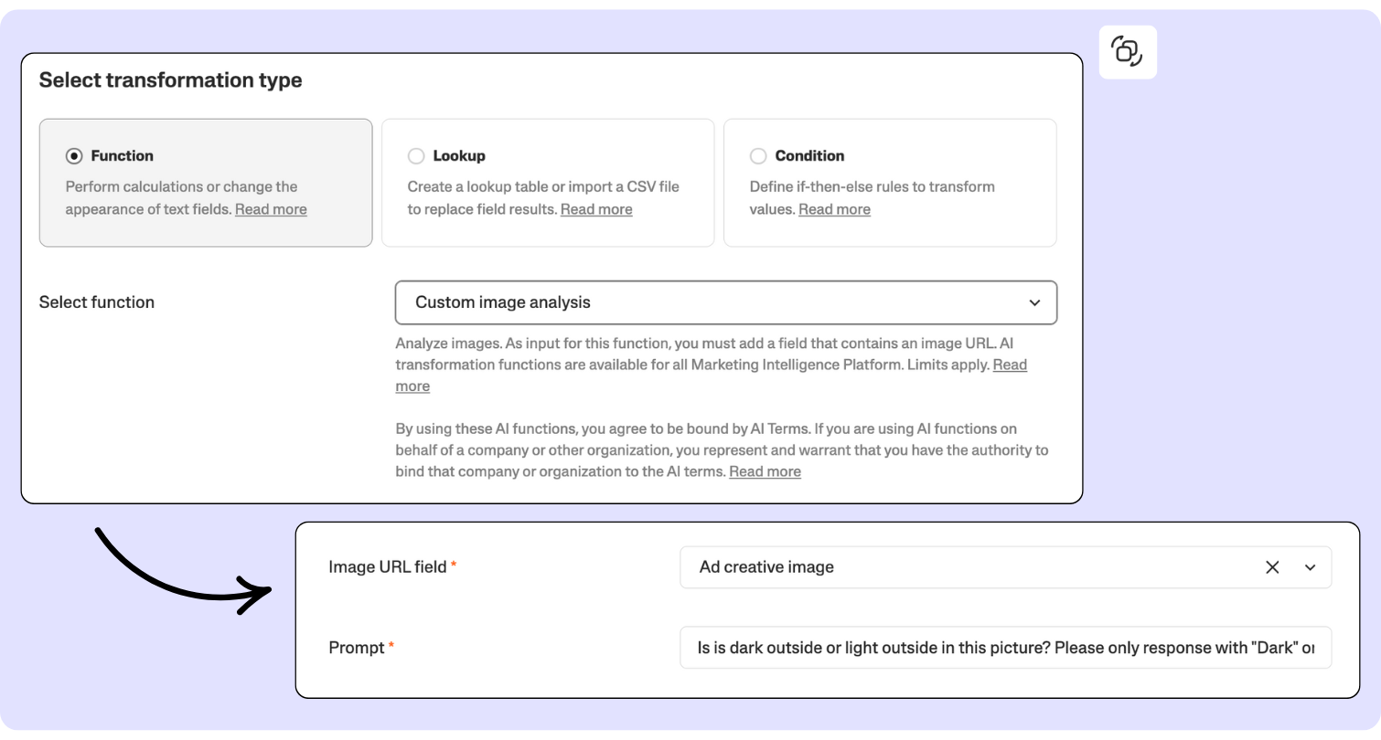Open Read more link in Lookup card

point(596,209)
